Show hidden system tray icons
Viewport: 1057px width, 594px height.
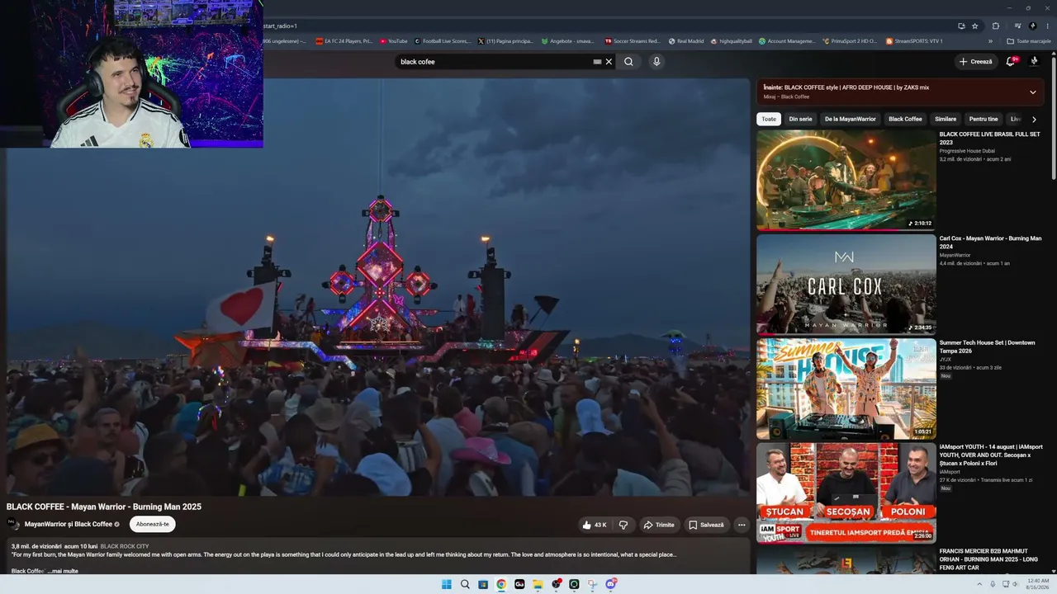[979, 584]
